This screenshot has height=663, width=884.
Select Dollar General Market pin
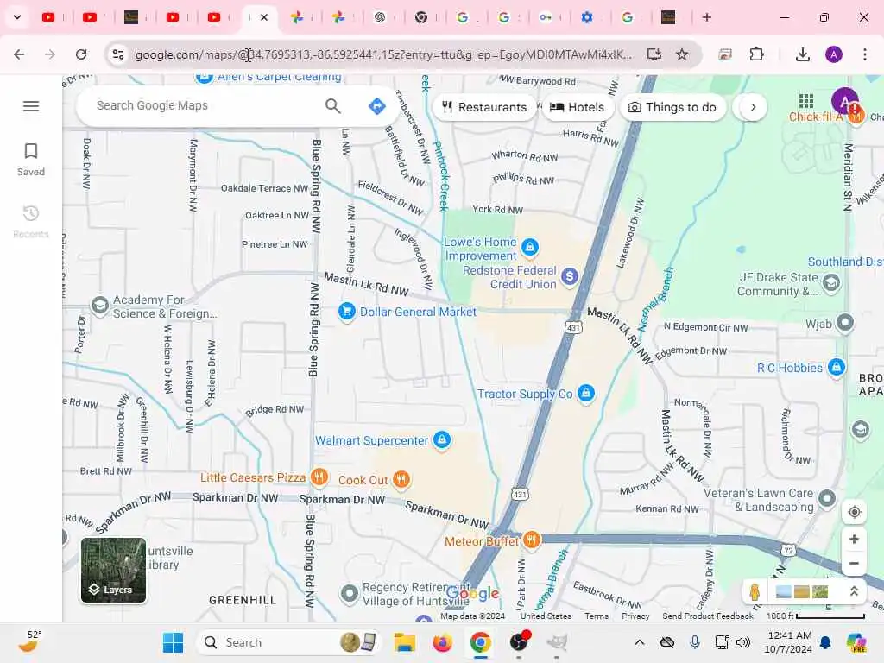(x=347, y=311)
